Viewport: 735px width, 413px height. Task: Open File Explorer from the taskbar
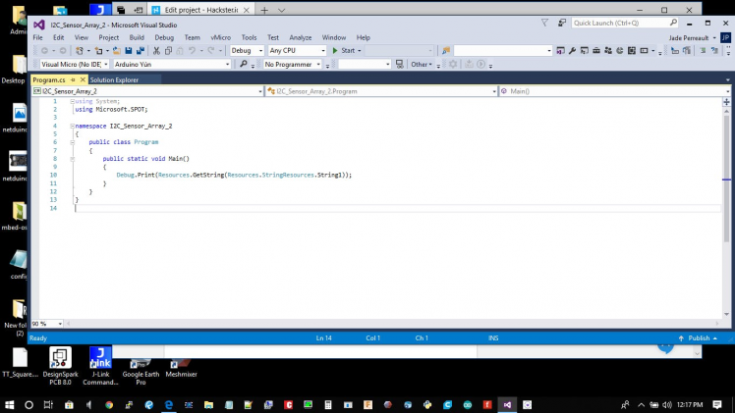tap(208, 404)
